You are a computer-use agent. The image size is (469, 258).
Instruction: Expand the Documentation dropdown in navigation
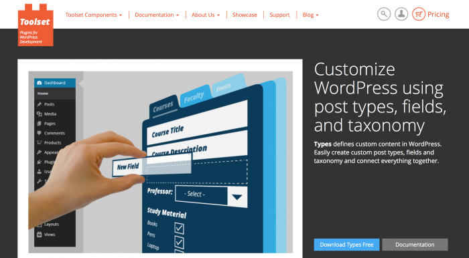(x=157, y=15)
